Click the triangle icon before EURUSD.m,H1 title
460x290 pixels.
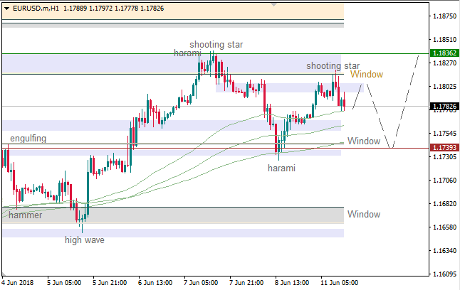coord(5,8)
